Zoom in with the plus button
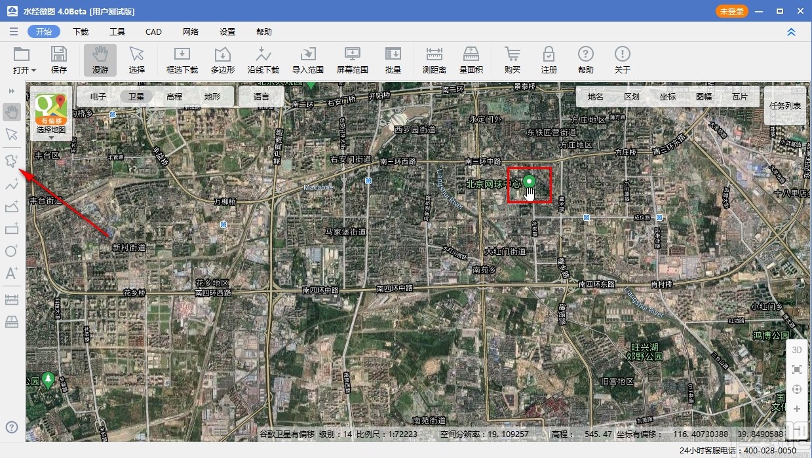The image size is (812, 458). [x=797, y=409]
